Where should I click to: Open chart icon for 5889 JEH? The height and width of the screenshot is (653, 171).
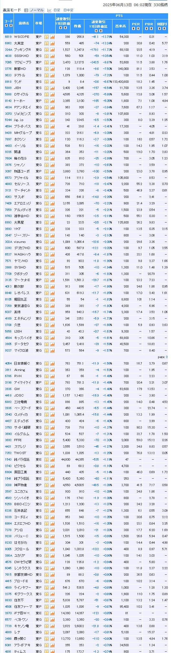[x=52, y=88]
